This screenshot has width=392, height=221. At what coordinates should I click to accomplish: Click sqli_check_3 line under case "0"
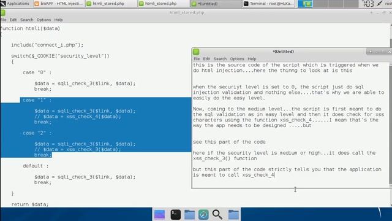[85, 83]
